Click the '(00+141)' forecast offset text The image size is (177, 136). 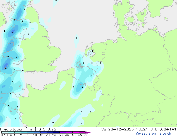point(168,129)
